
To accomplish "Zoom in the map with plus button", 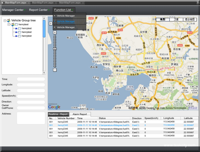I will click(x=55, y=33).
